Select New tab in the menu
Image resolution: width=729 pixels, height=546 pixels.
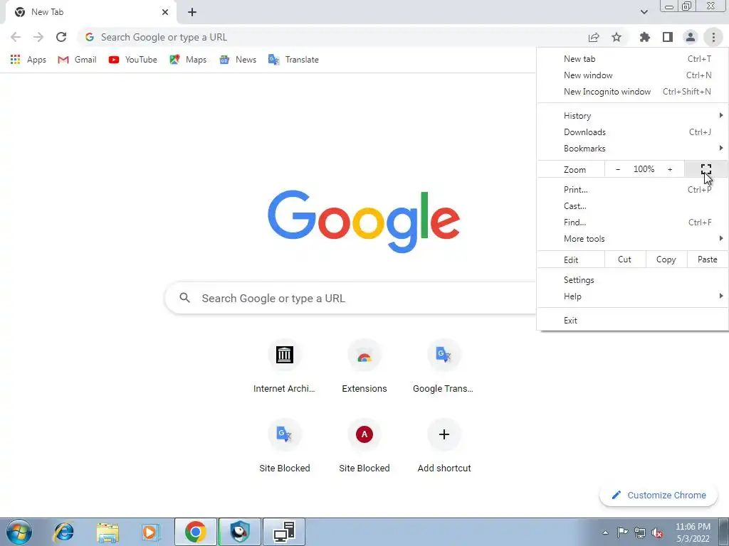point(632,59)
